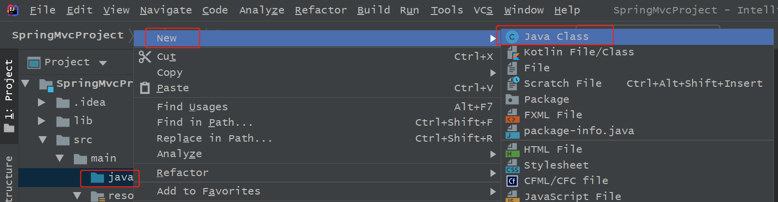Click SpringMvcProject breadcrumb in navigation bar

point(67,35)
